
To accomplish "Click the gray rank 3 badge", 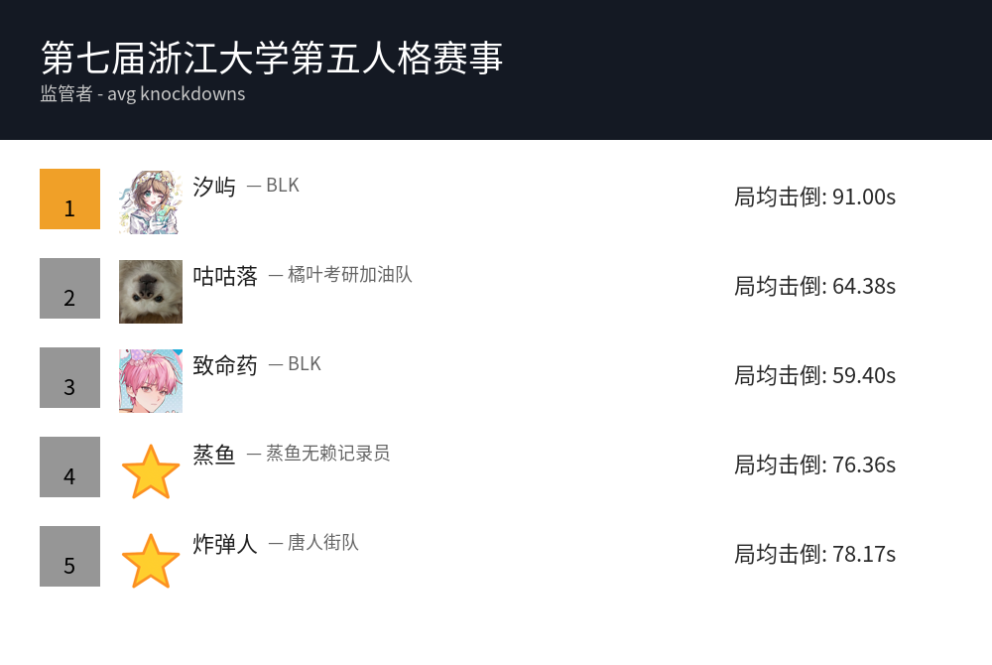I will (69, 377).
